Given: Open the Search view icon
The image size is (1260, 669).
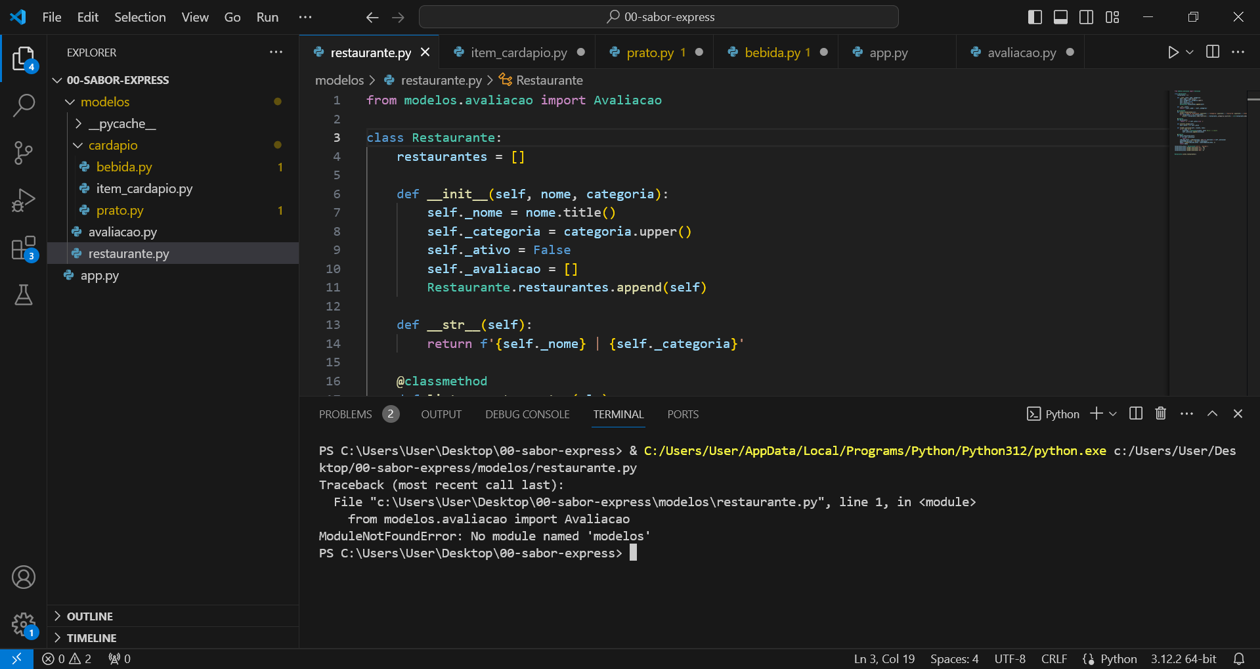Looking at the screenshot, I should click(x=24, y=105).
